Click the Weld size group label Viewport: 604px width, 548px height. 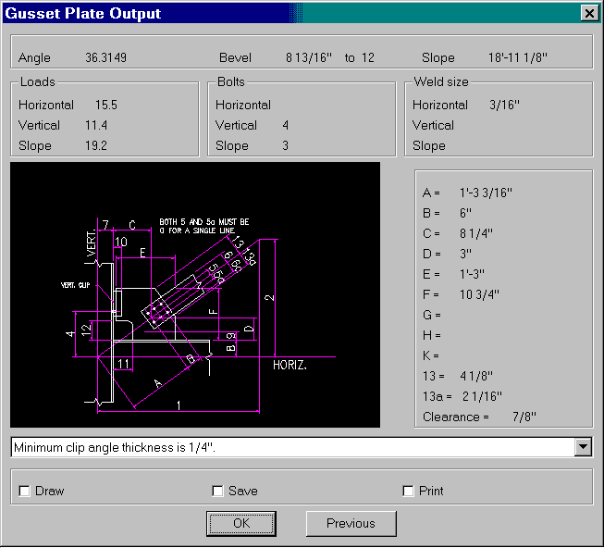click(441, 81)
